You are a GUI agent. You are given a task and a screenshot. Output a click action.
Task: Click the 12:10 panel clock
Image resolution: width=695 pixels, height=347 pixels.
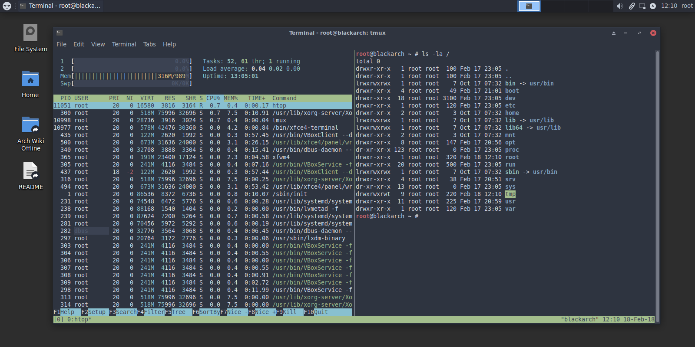pos(669,6)
